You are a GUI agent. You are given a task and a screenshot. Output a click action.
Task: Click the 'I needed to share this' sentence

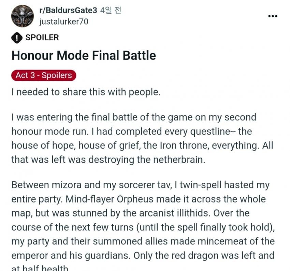tap(86, 92)
